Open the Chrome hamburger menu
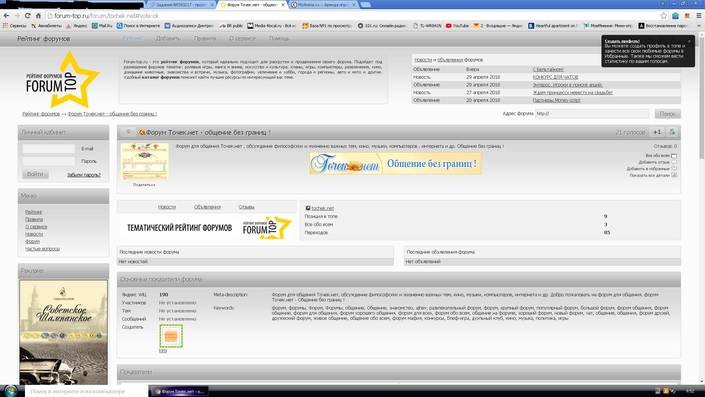Image resolution: width=705 pixels, height=397 pixels. click(699, 15)
